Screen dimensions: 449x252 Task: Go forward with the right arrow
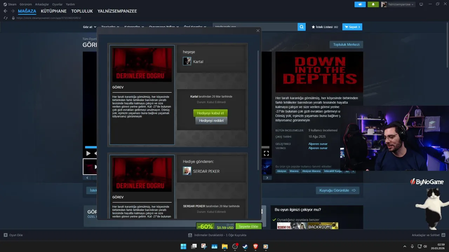(x=13, y=11)
